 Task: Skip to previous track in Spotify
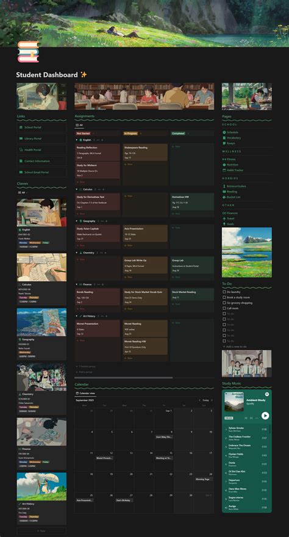246,418
